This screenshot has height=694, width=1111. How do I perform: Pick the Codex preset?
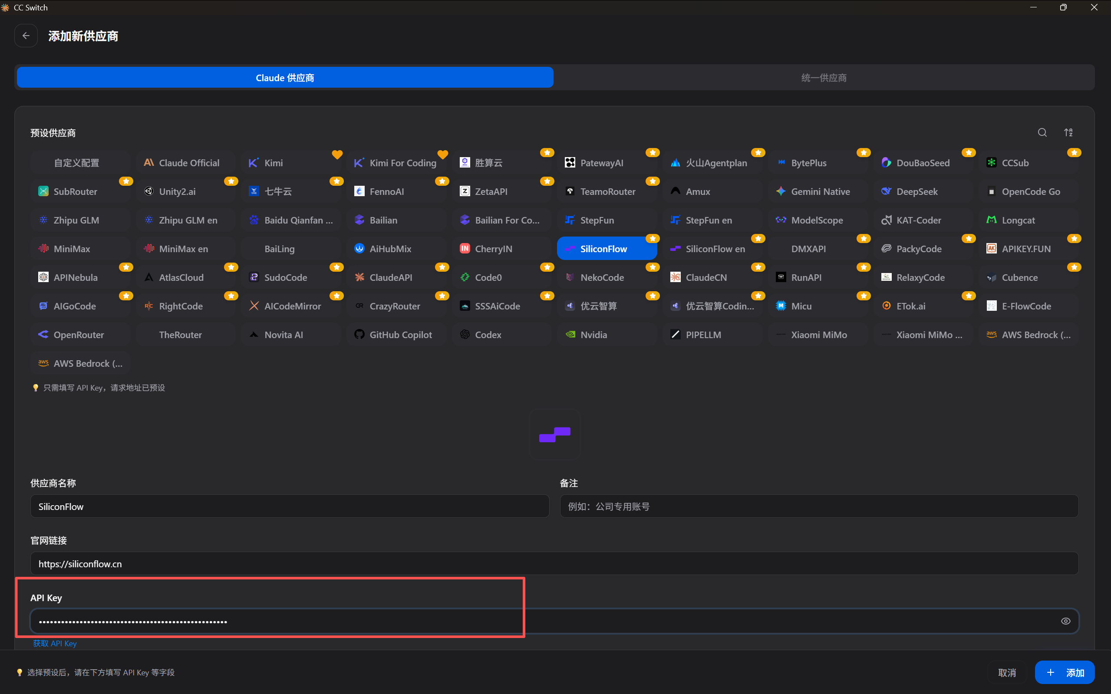502,335
